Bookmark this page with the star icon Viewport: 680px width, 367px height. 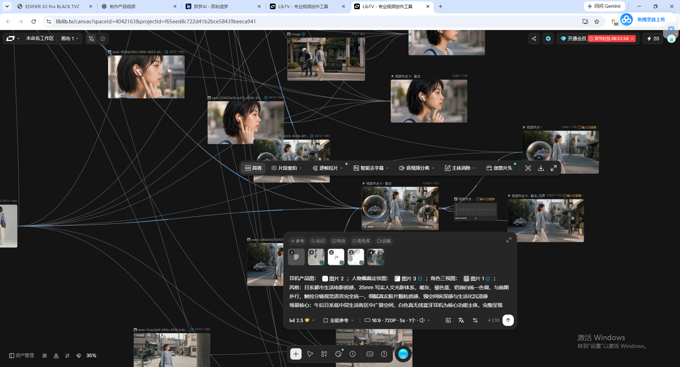(597, 22)
